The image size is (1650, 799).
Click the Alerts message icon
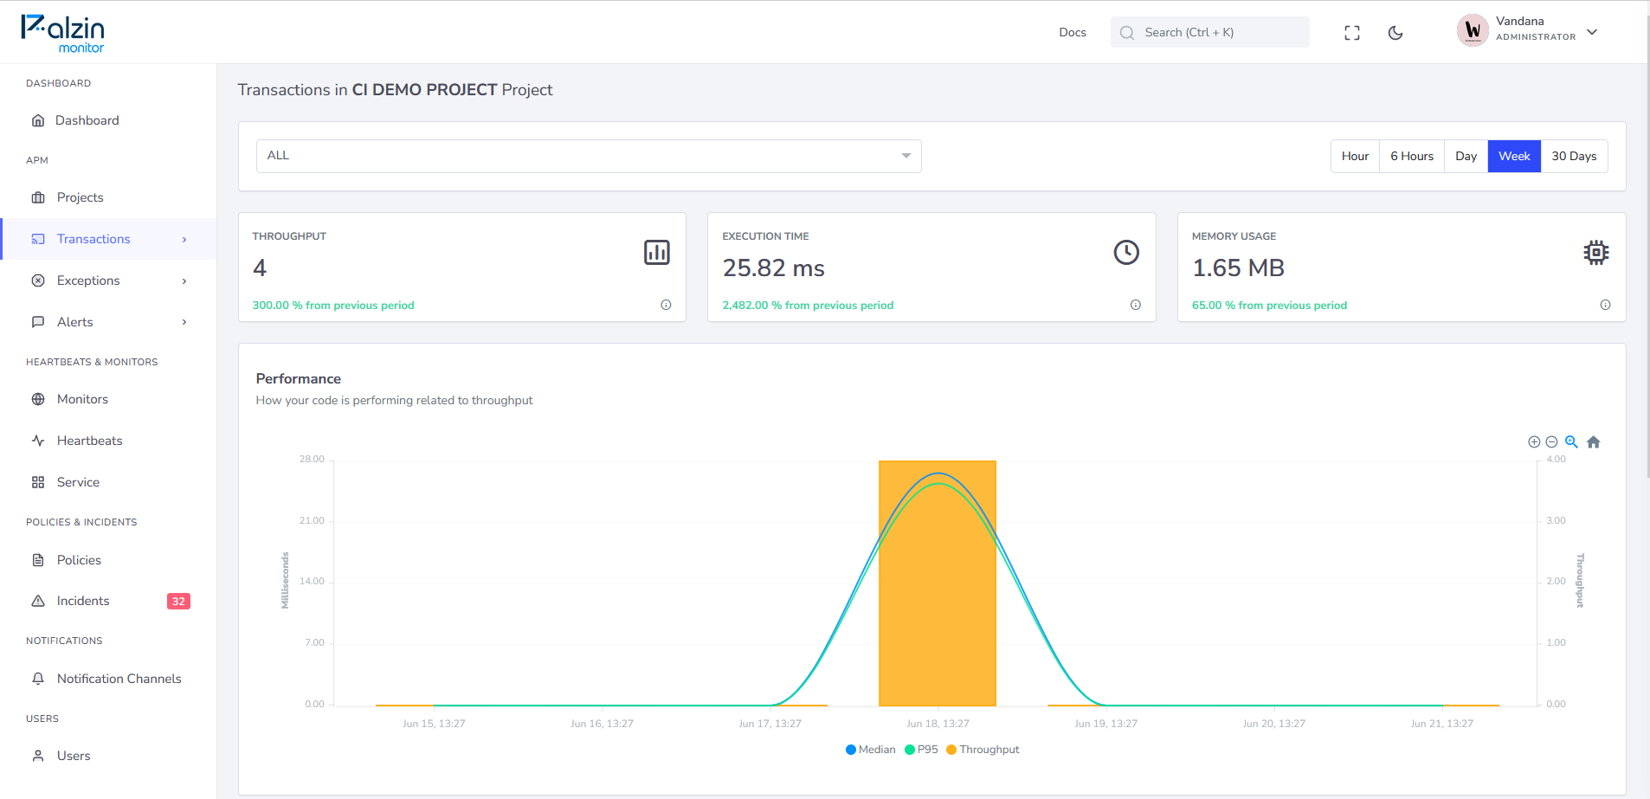(38, 322)
